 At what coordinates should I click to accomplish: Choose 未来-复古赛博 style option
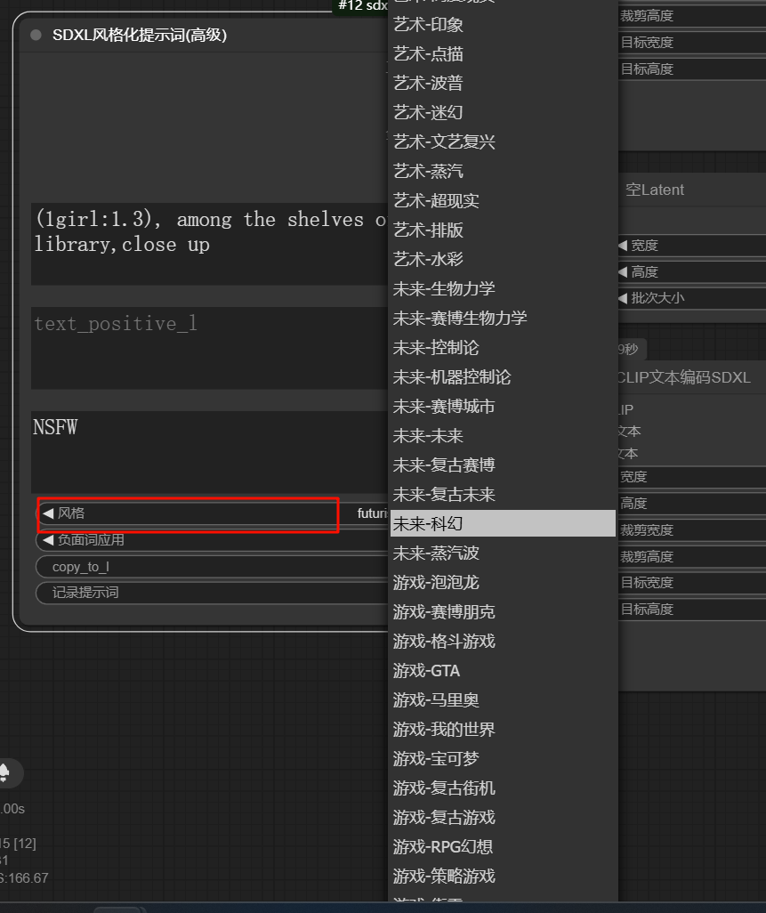click(x=503, y=465)
